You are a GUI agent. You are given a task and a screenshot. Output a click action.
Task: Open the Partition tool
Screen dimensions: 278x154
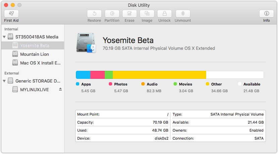pyautogui.click(x=112, y=14)
